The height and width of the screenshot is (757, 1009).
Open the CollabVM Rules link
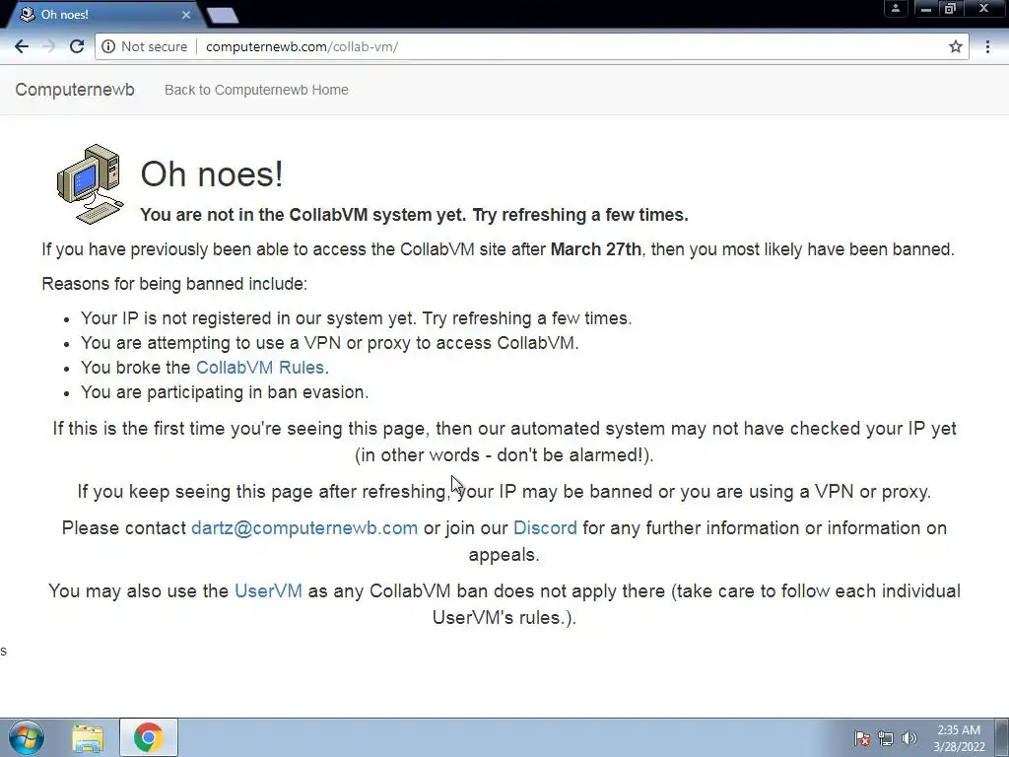pos(260,368)
